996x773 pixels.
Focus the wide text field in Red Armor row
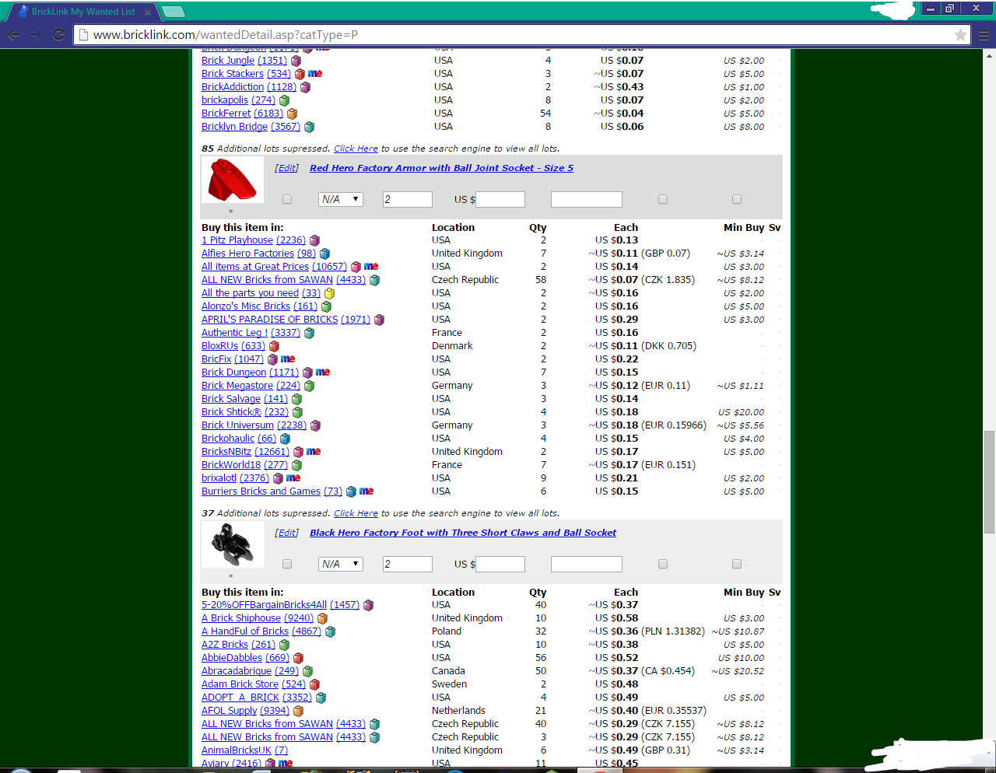point(587,200)
